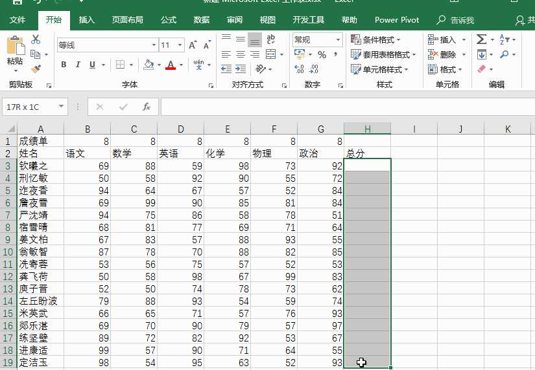
Task: Click the Clear eraser icon
Action: (x=481, y=69)
